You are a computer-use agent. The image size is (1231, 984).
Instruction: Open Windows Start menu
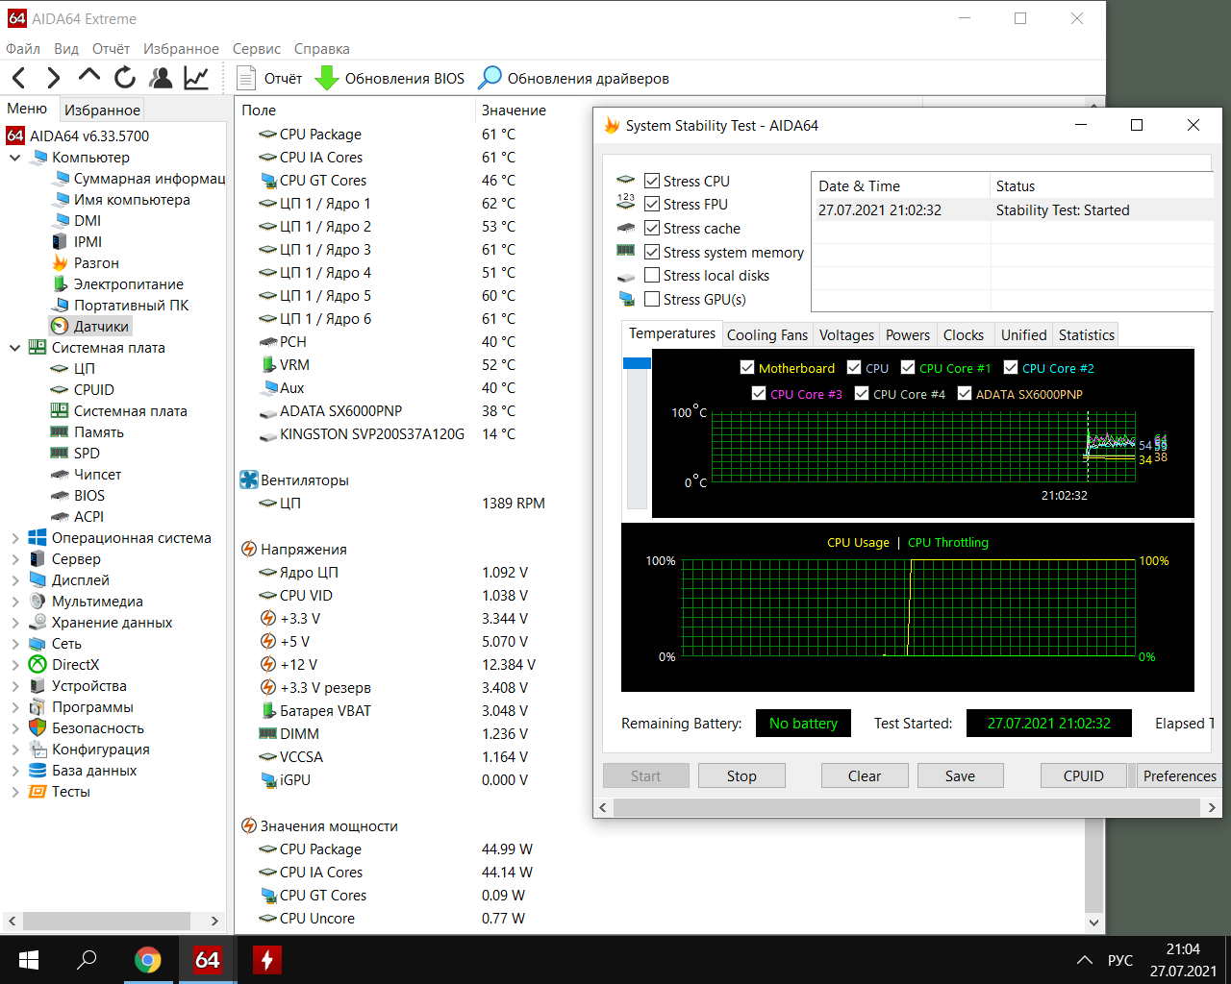coord(29,959)
